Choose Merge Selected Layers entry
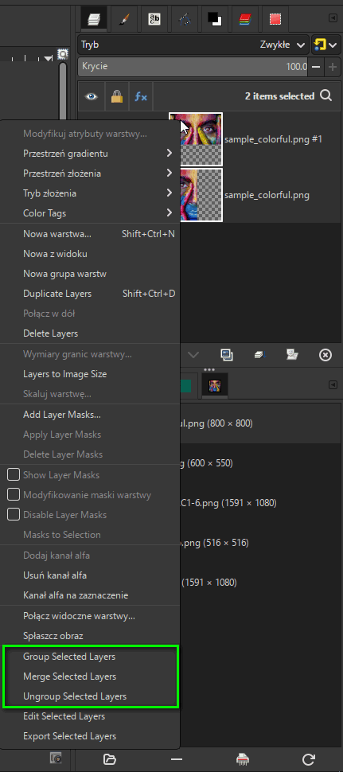The image size is (343, 772). pyautogui.click(x=90, y=676)
